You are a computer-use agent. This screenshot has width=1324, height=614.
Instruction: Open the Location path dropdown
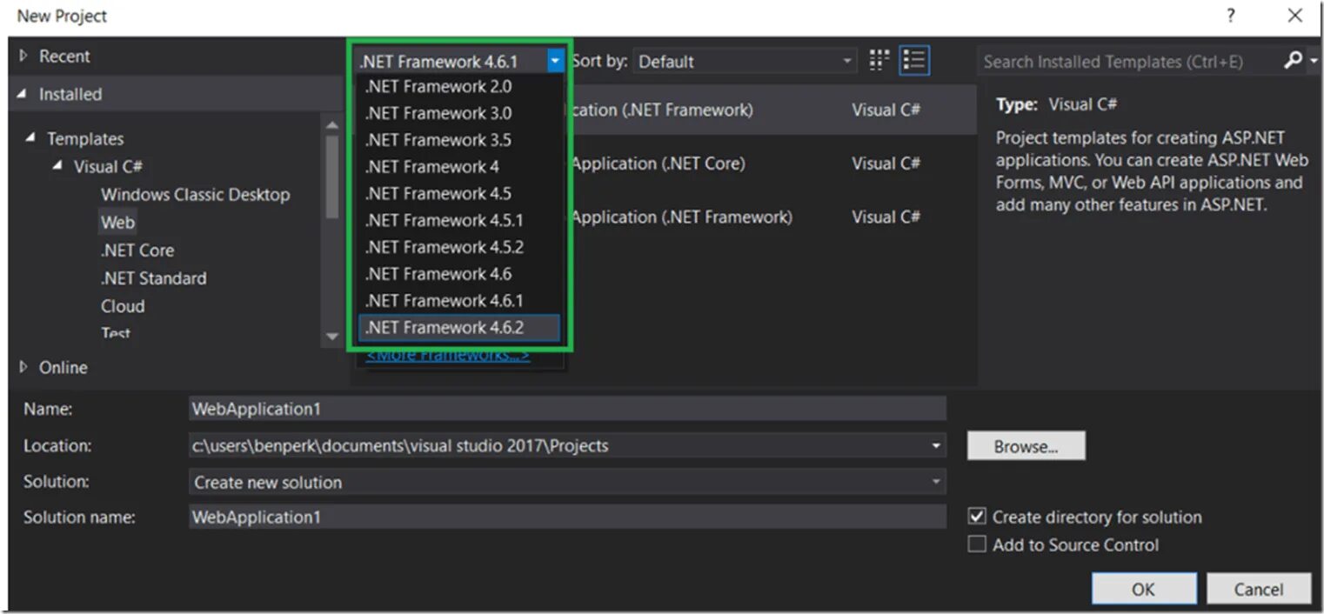[936, 446]
